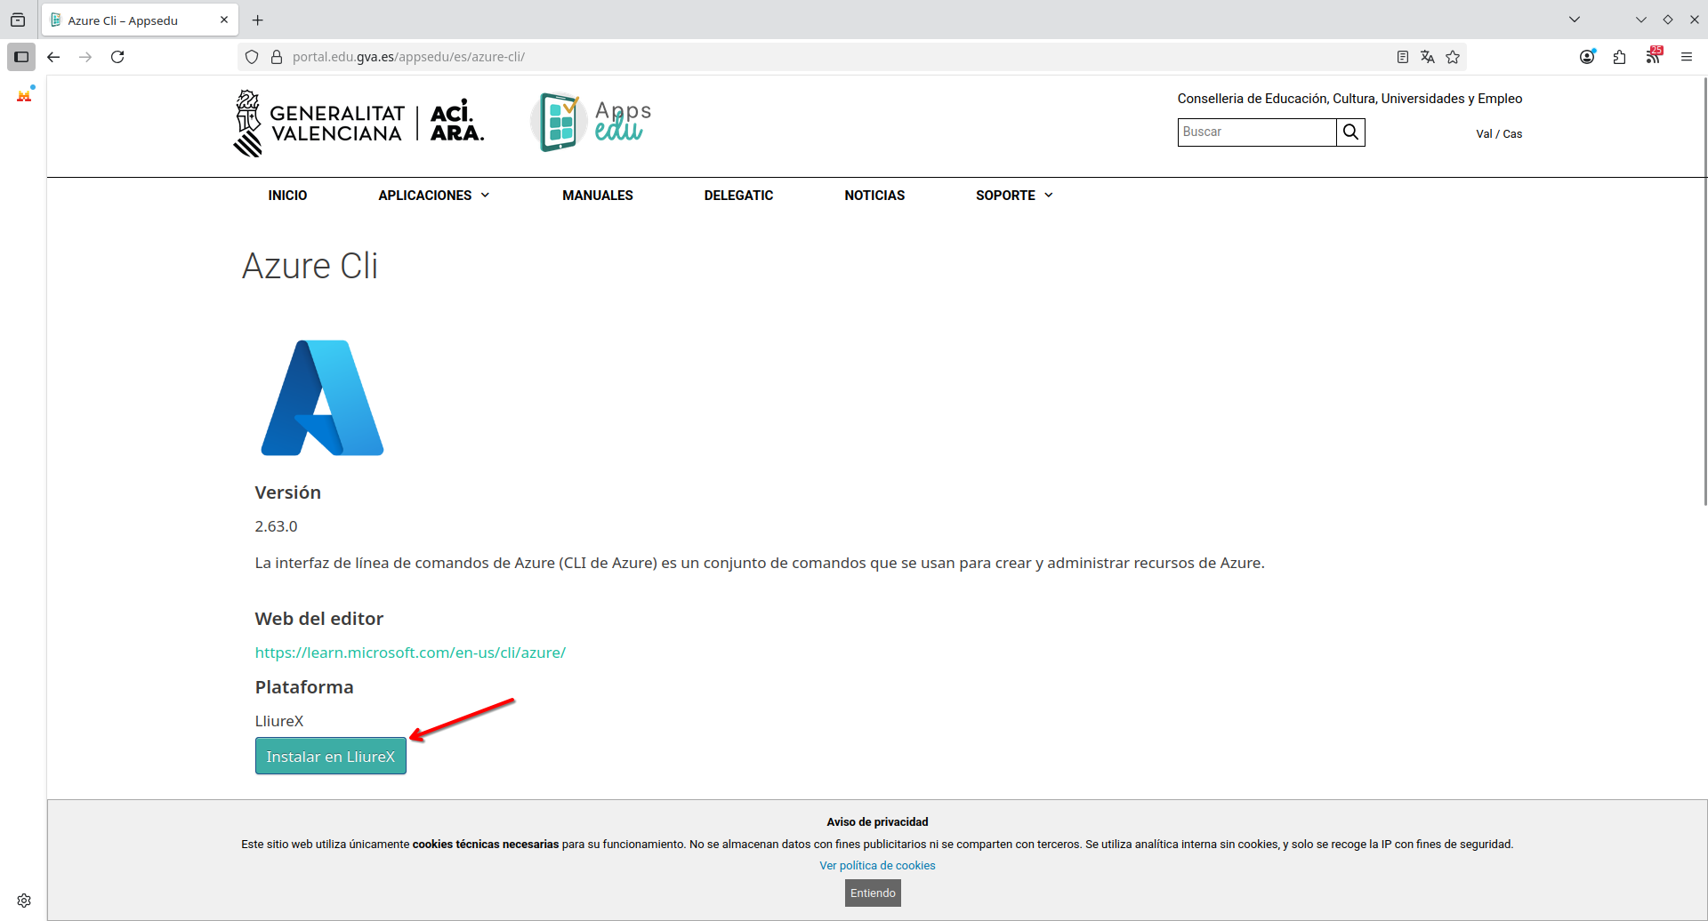Toggle the browser sidebar panel button

21,57
